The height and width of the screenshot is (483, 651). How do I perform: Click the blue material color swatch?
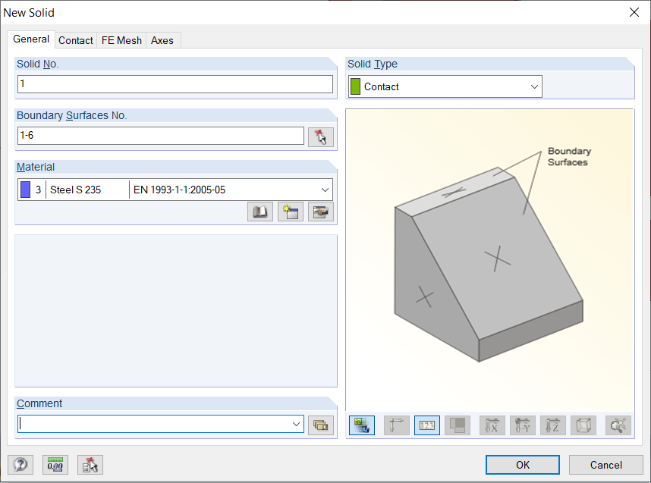[x=25, y=190]
